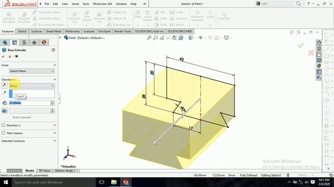
Task: Click the green confirm corner checkmark
Action: click(301, 45)
